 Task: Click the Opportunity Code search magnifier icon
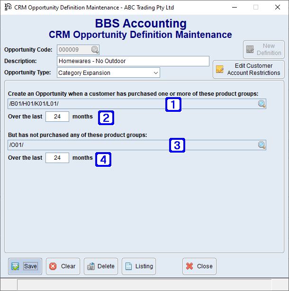95,50
